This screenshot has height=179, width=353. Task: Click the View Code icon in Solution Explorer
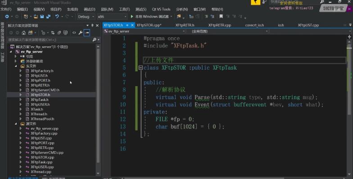pos(74,33)
